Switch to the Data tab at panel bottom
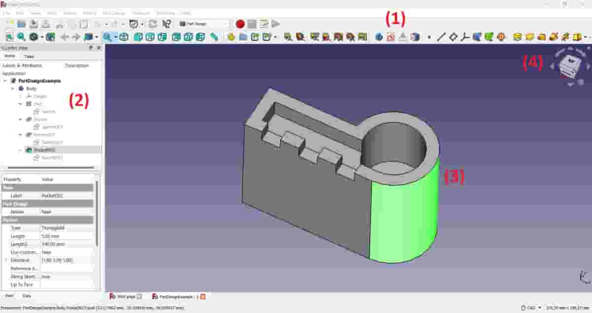 tap(26, 296)
